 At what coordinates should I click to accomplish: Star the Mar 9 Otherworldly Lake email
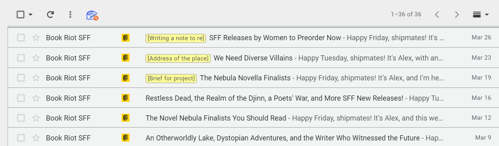tap(36, 138)
